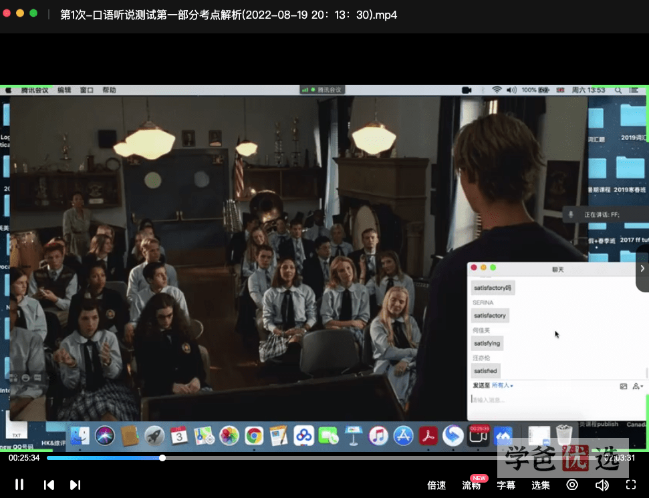Pause the video playback
The width and height of the screenshot is (649, 498).
click(x=19, y=485)
